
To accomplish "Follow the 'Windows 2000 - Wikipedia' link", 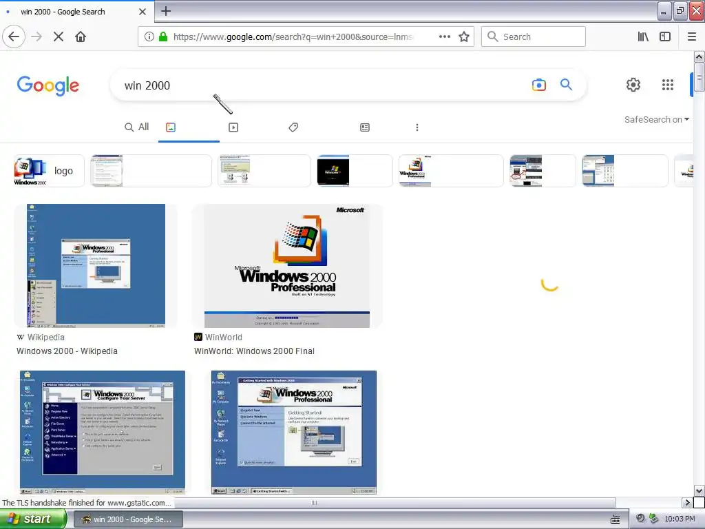I will [67, 351].
